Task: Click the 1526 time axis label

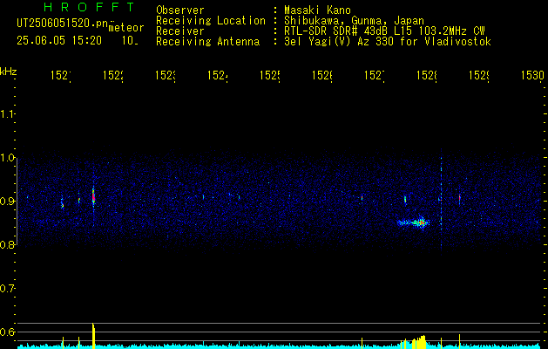Action: click(x=322, y=76)
